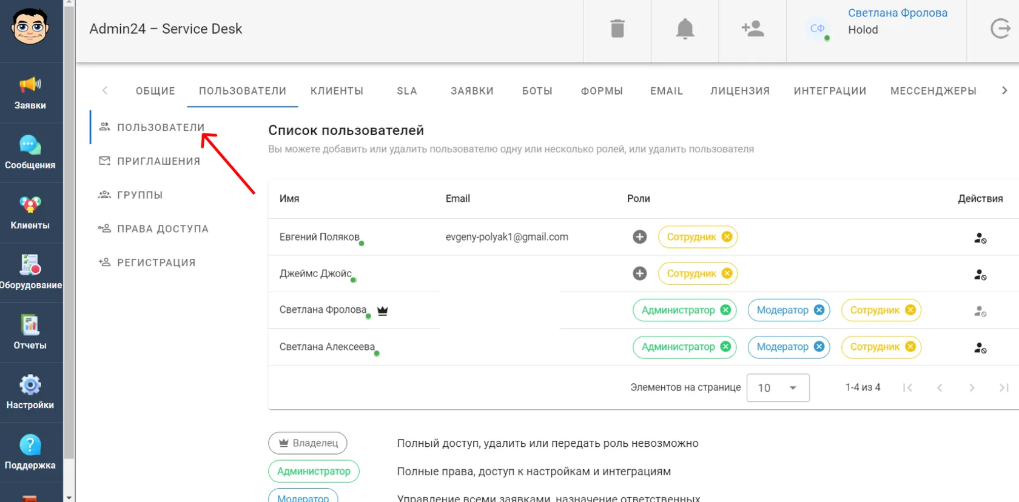Remove Сотрудник role from Евгений Поляков
The width and height of the screenshot is (1019, 502).
tap(727, 237)
